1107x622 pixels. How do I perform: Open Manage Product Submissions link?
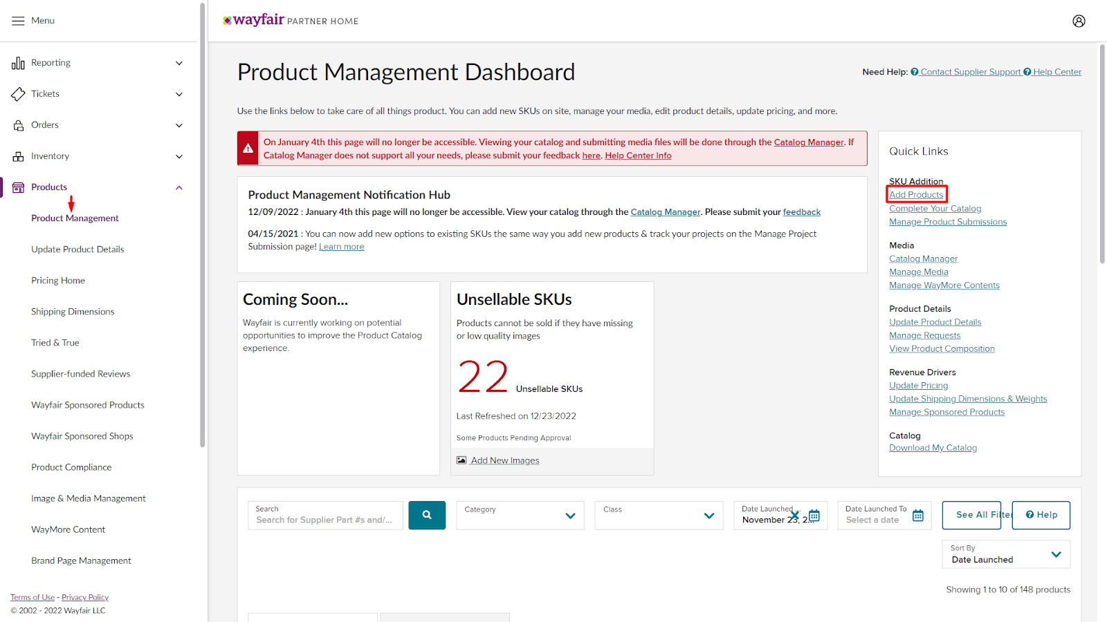[948, 222]
